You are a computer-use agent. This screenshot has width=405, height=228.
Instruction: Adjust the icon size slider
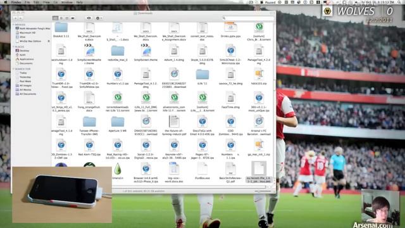263,191
